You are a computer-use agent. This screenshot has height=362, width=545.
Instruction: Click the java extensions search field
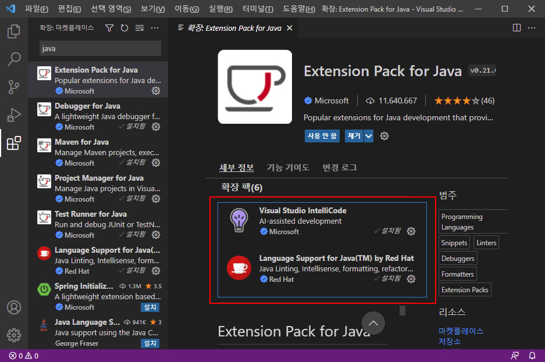(x=100, y=49)
